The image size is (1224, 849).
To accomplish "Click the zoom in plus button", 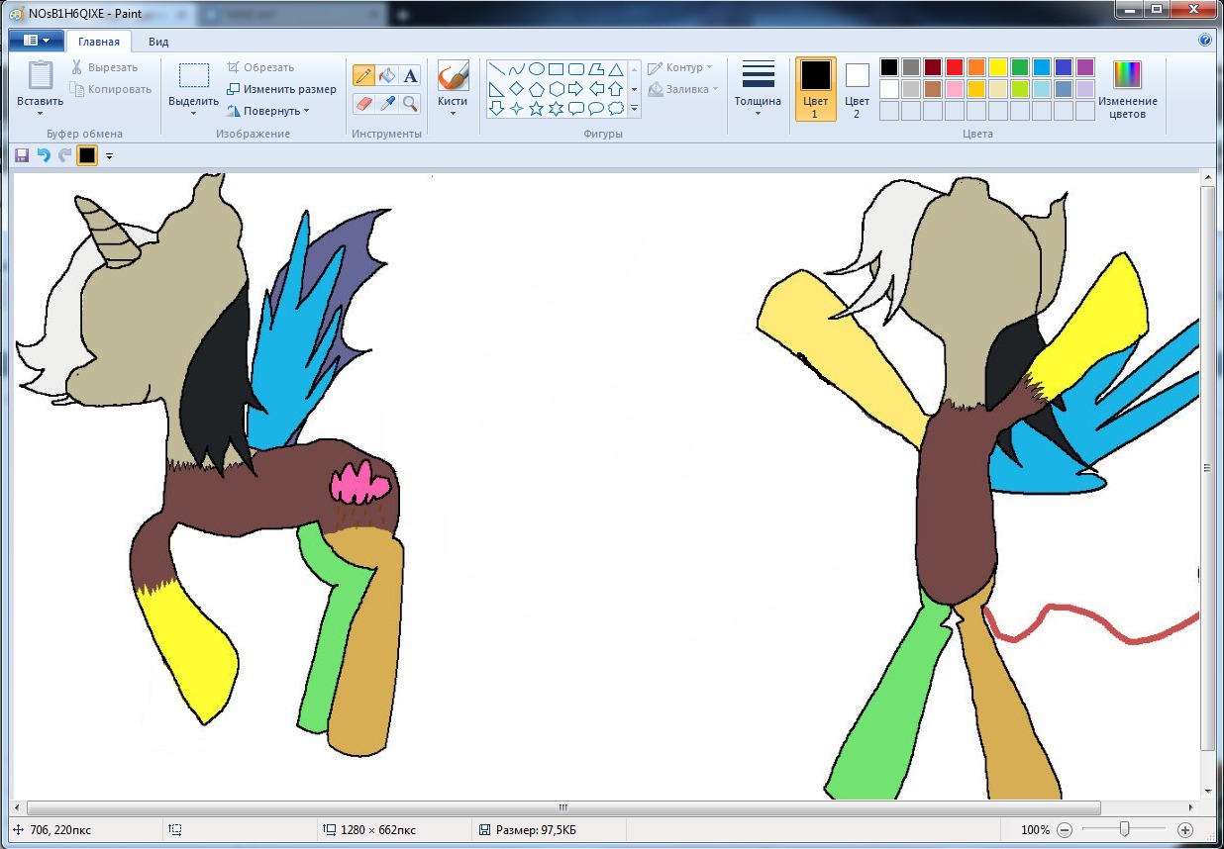I will pos(1185,830).
